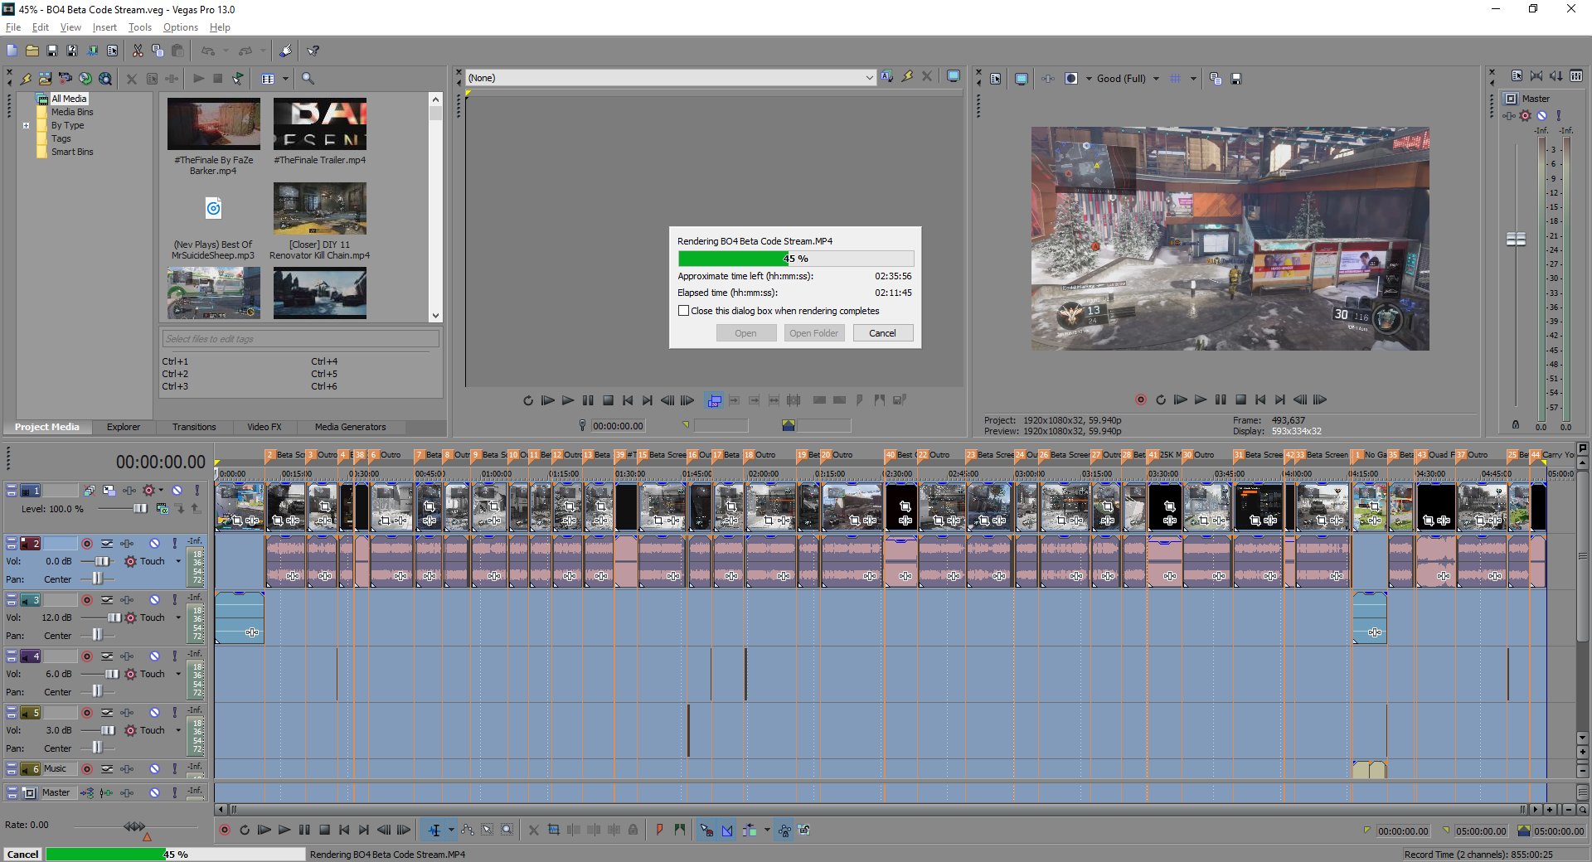Open Track Motion on video track 1

point(109,491)
